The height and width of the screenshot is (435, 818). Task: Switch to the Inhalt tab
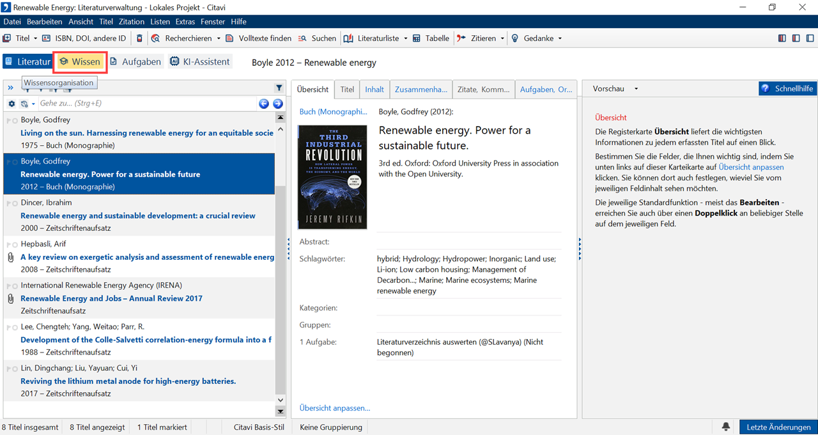click(x=374, y=90)
